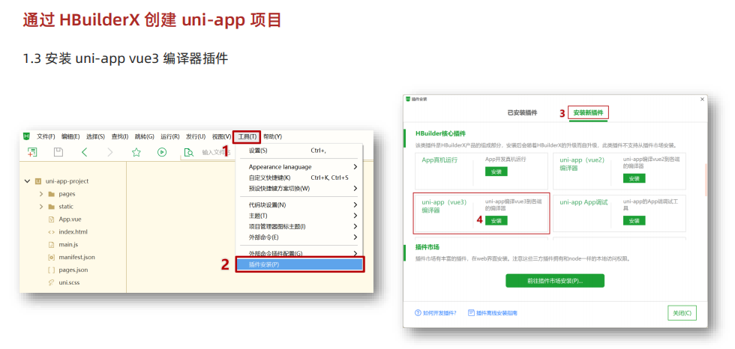Screen dimensions: 735x349
Task: Open the 查找(I) menu
Action: pos(120,136)
